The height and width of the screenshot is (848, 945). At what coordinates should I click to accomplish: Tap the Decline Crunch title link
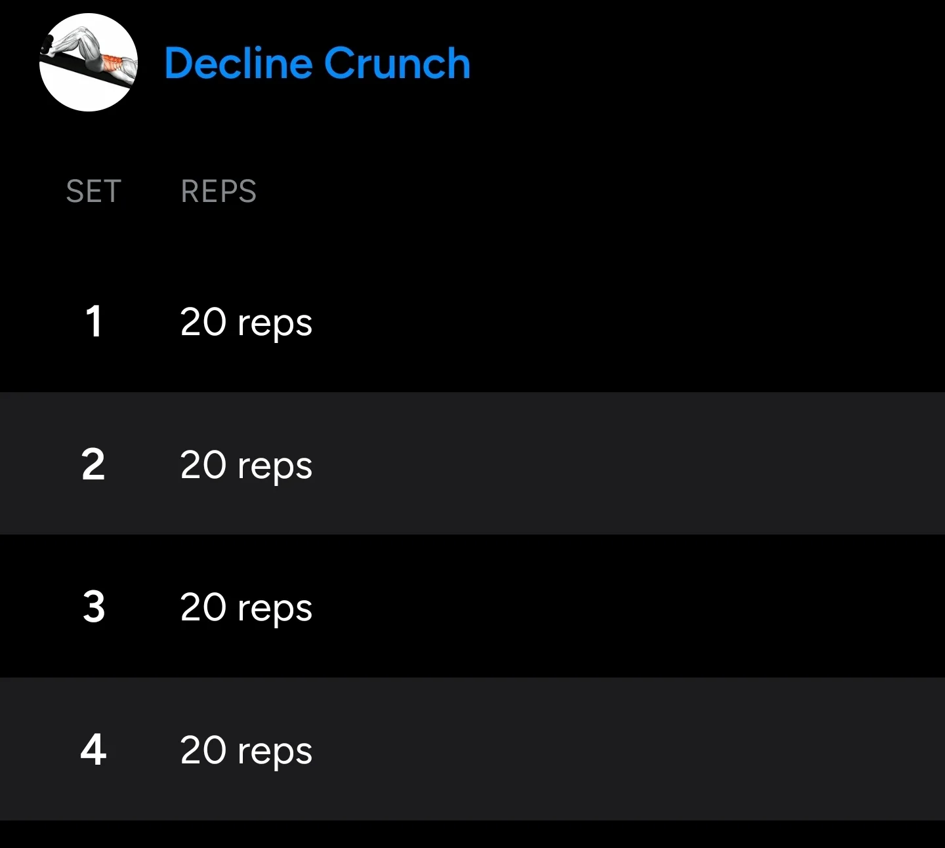click(317, 64)
